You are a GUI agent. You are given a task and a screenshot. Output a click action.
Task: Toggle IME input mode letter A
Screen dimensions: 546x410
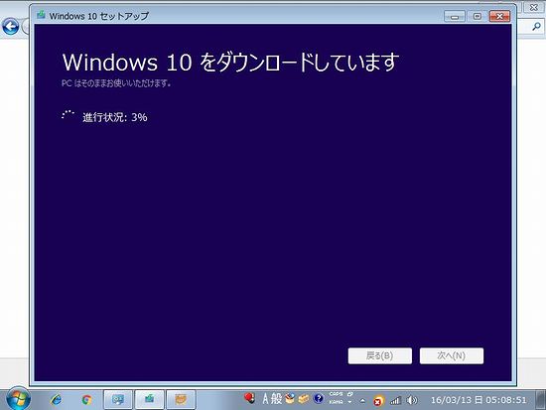coord(266,398)
